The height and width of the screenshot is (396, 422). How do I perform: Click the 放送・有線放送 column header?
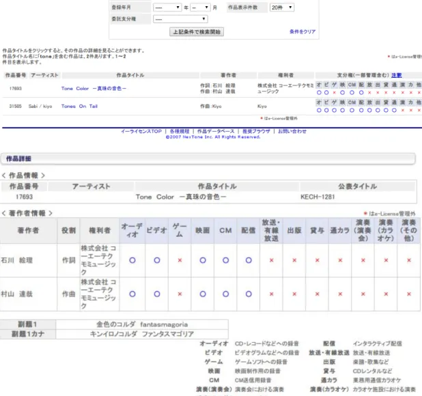point(271,231)
